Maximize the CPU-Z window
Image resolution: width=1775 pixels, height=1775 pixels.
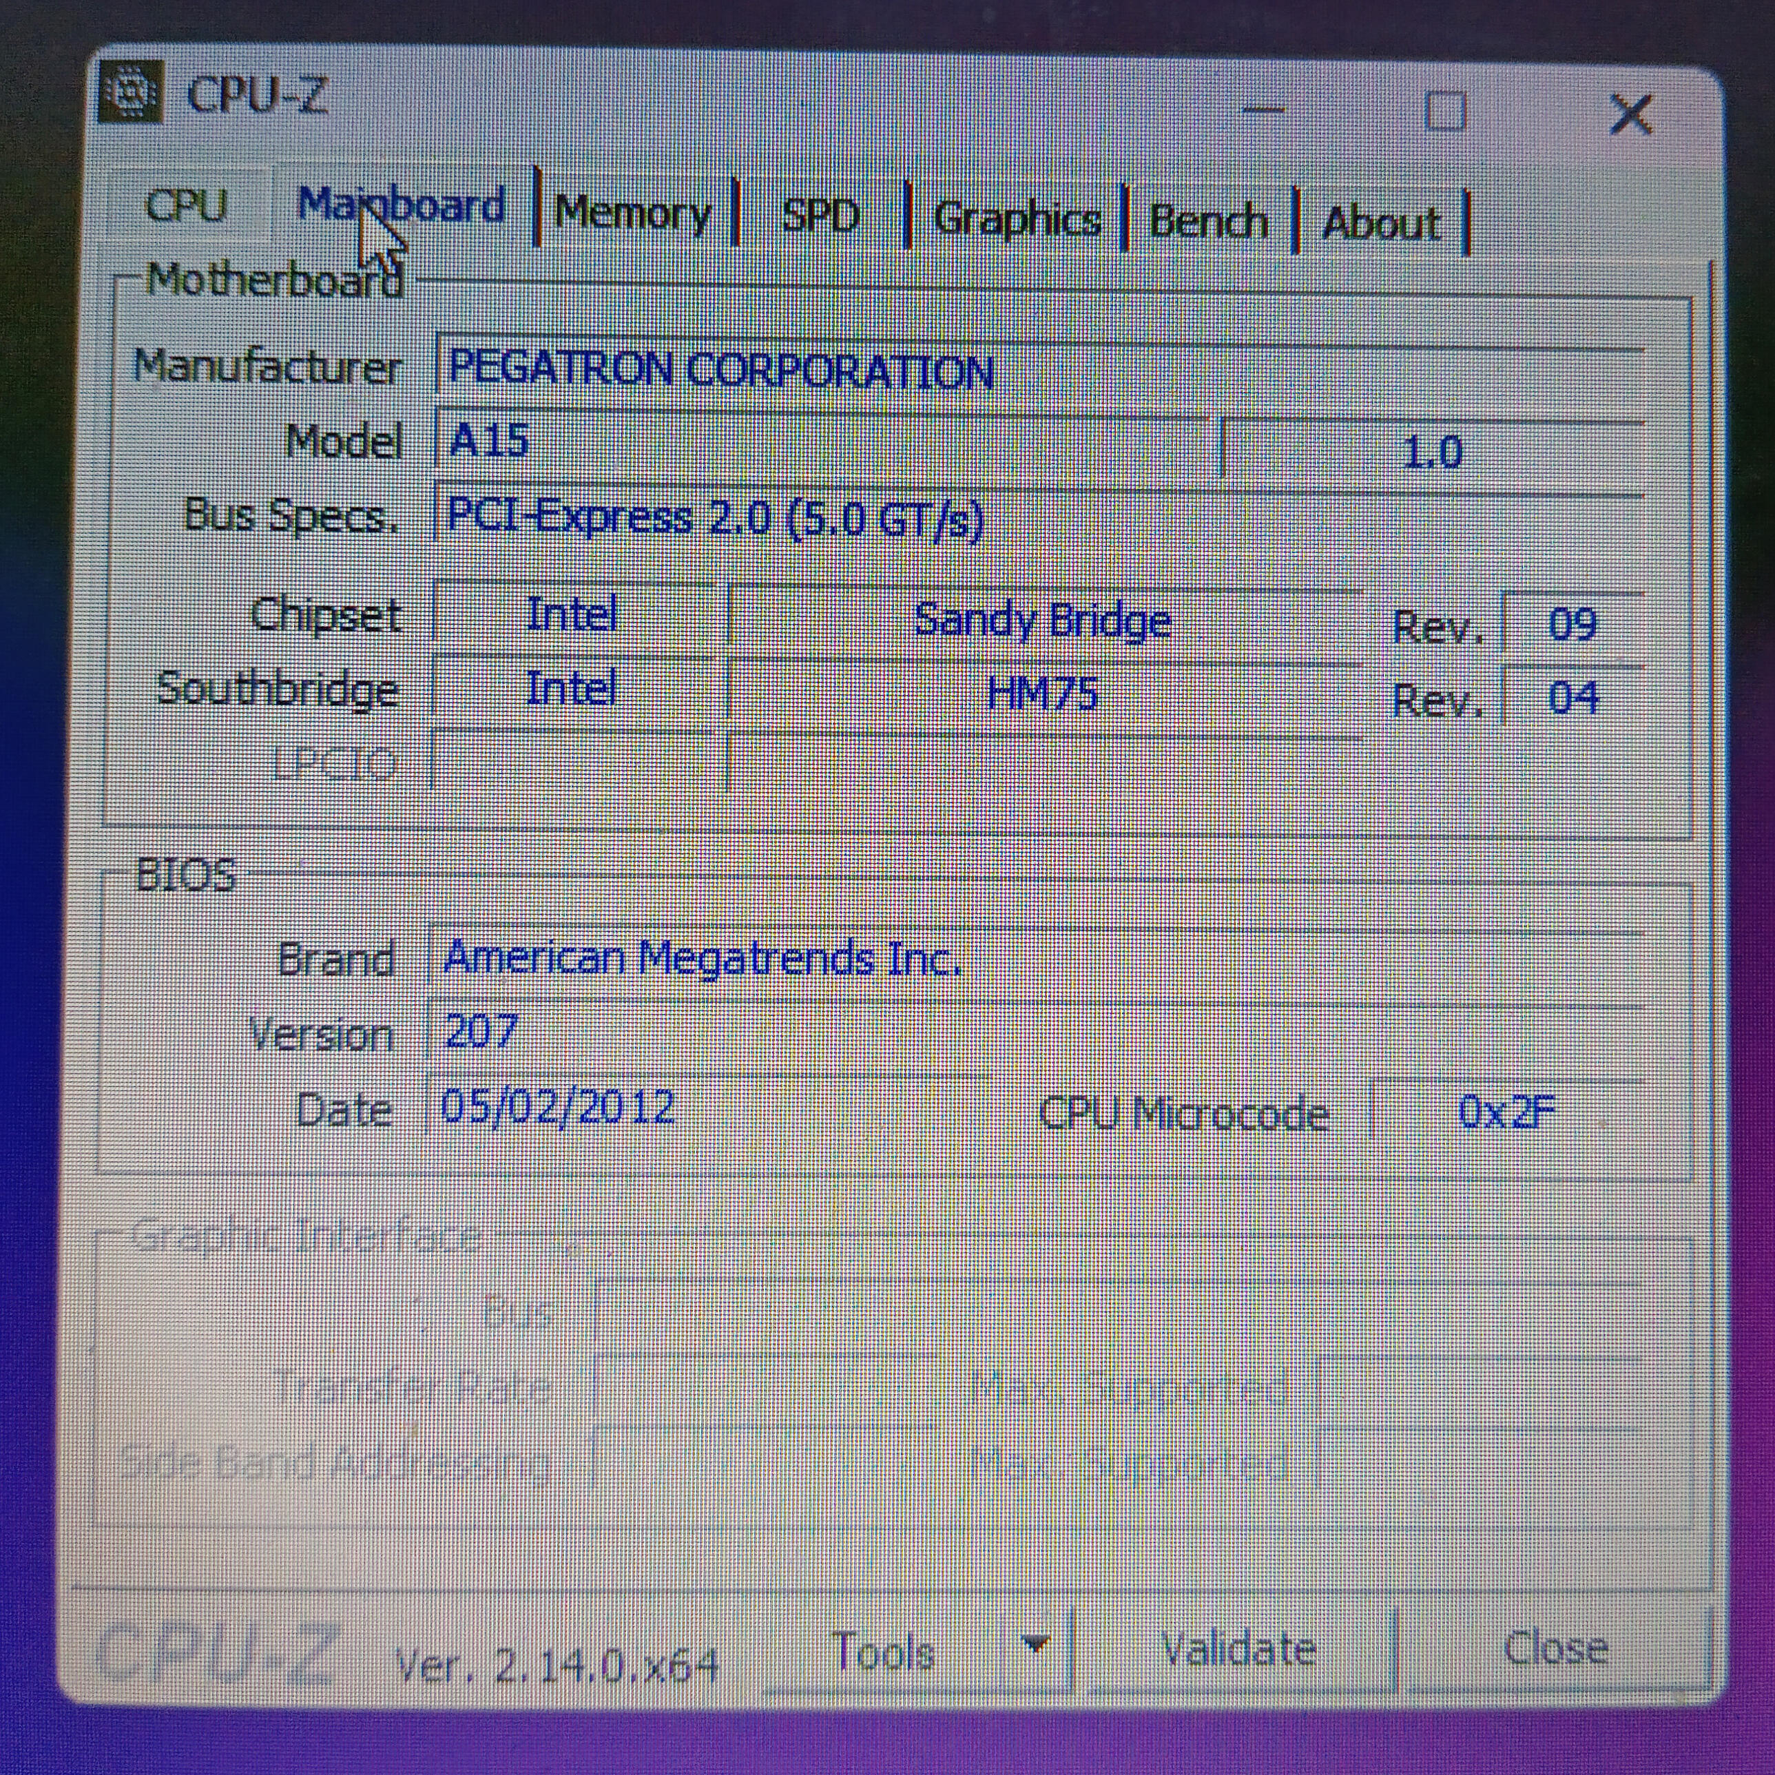(x=1444, y=113)
